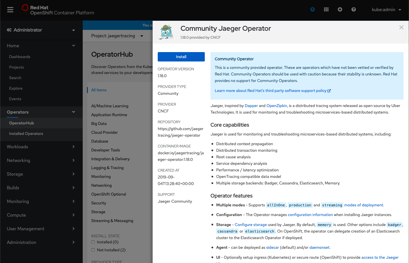Open the third party software support policy link
Screen dimensions: 409x263
click(273, 91)
